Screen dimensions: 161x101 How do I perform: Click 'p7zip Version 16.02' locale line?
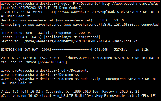click(79, 96)
